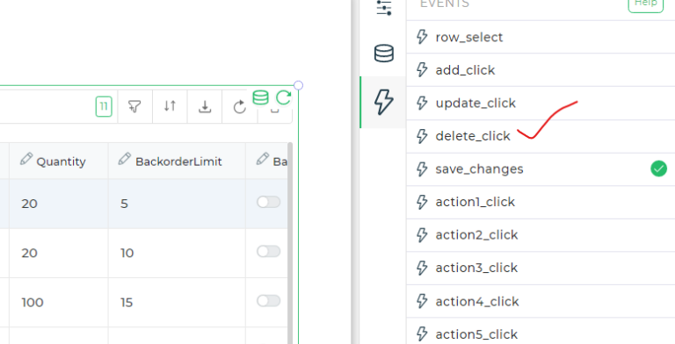Toggle the switch in the second table row
The width and height of the screenshot is (675, 344).
[269, 251]
